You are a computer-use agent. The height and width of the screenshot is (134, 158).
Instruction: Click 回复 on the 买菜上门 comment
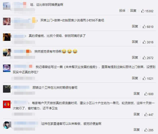coord(135,26)
